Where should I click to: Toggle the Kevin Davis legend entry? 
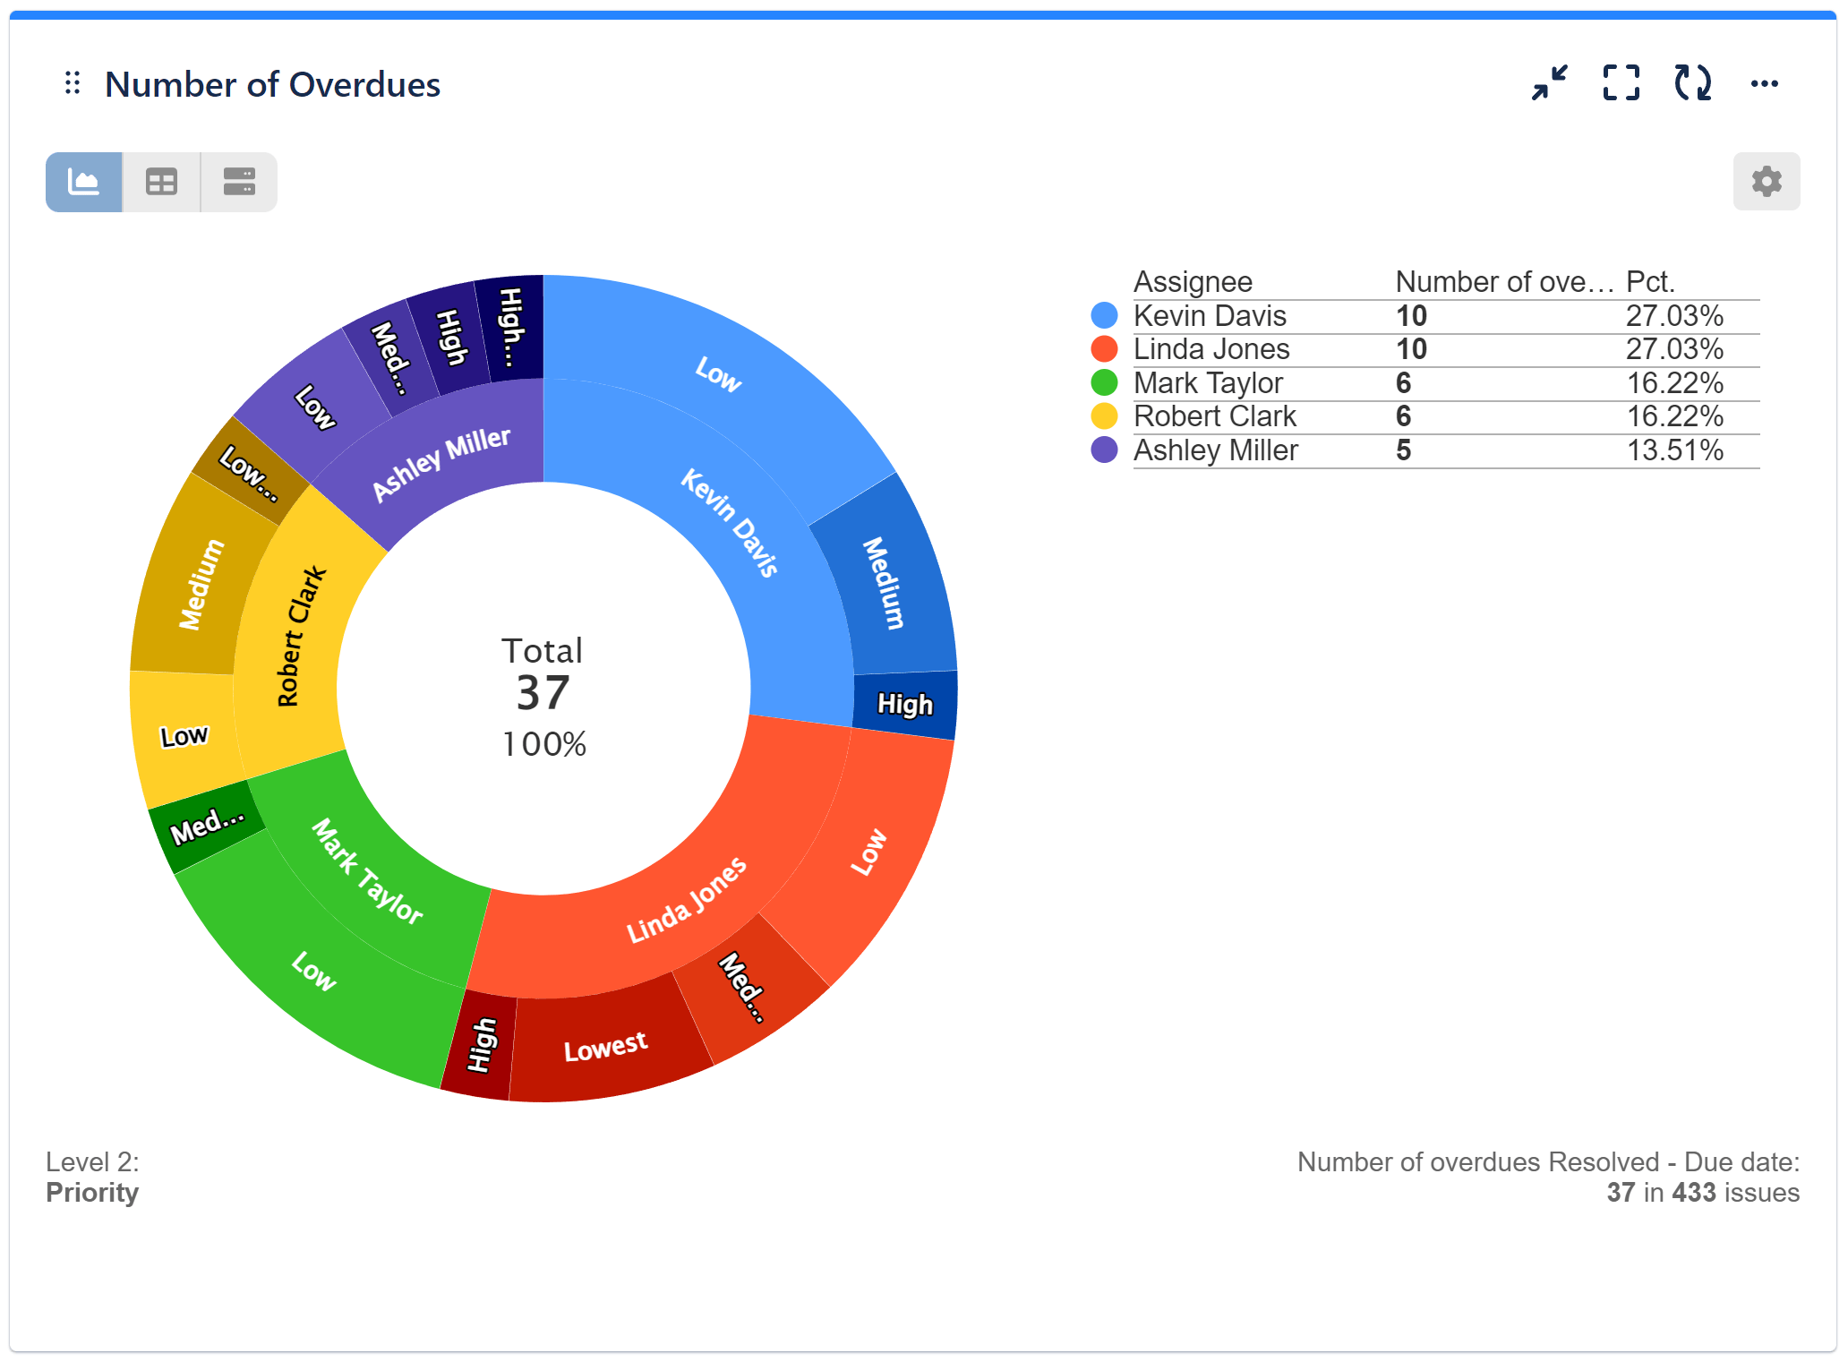point(1209,315)
